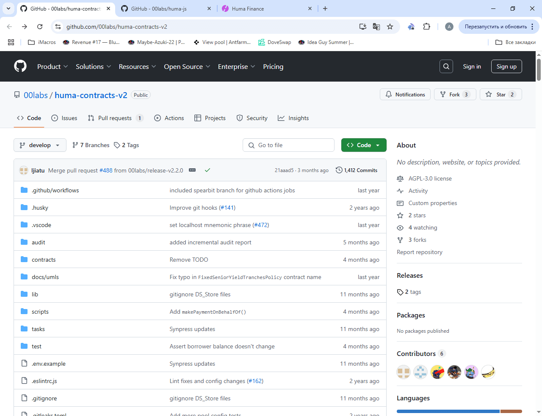Open the last contributor avatar with banana

[488, 372]
